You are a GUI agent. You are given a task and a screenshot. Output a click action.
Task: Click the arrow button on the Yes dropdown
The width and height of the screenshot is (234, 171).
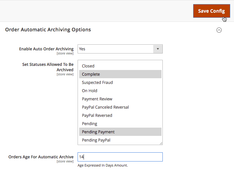pyautogui.click(x=158, y=49)
